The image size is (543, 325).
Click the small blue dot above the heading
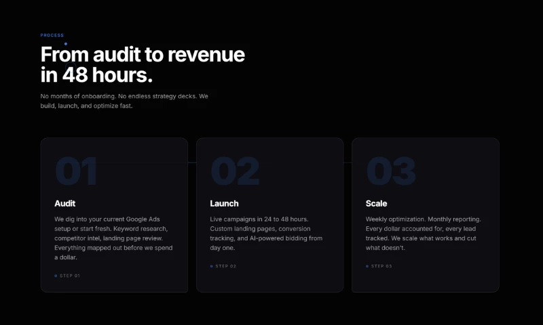(65, 43)
